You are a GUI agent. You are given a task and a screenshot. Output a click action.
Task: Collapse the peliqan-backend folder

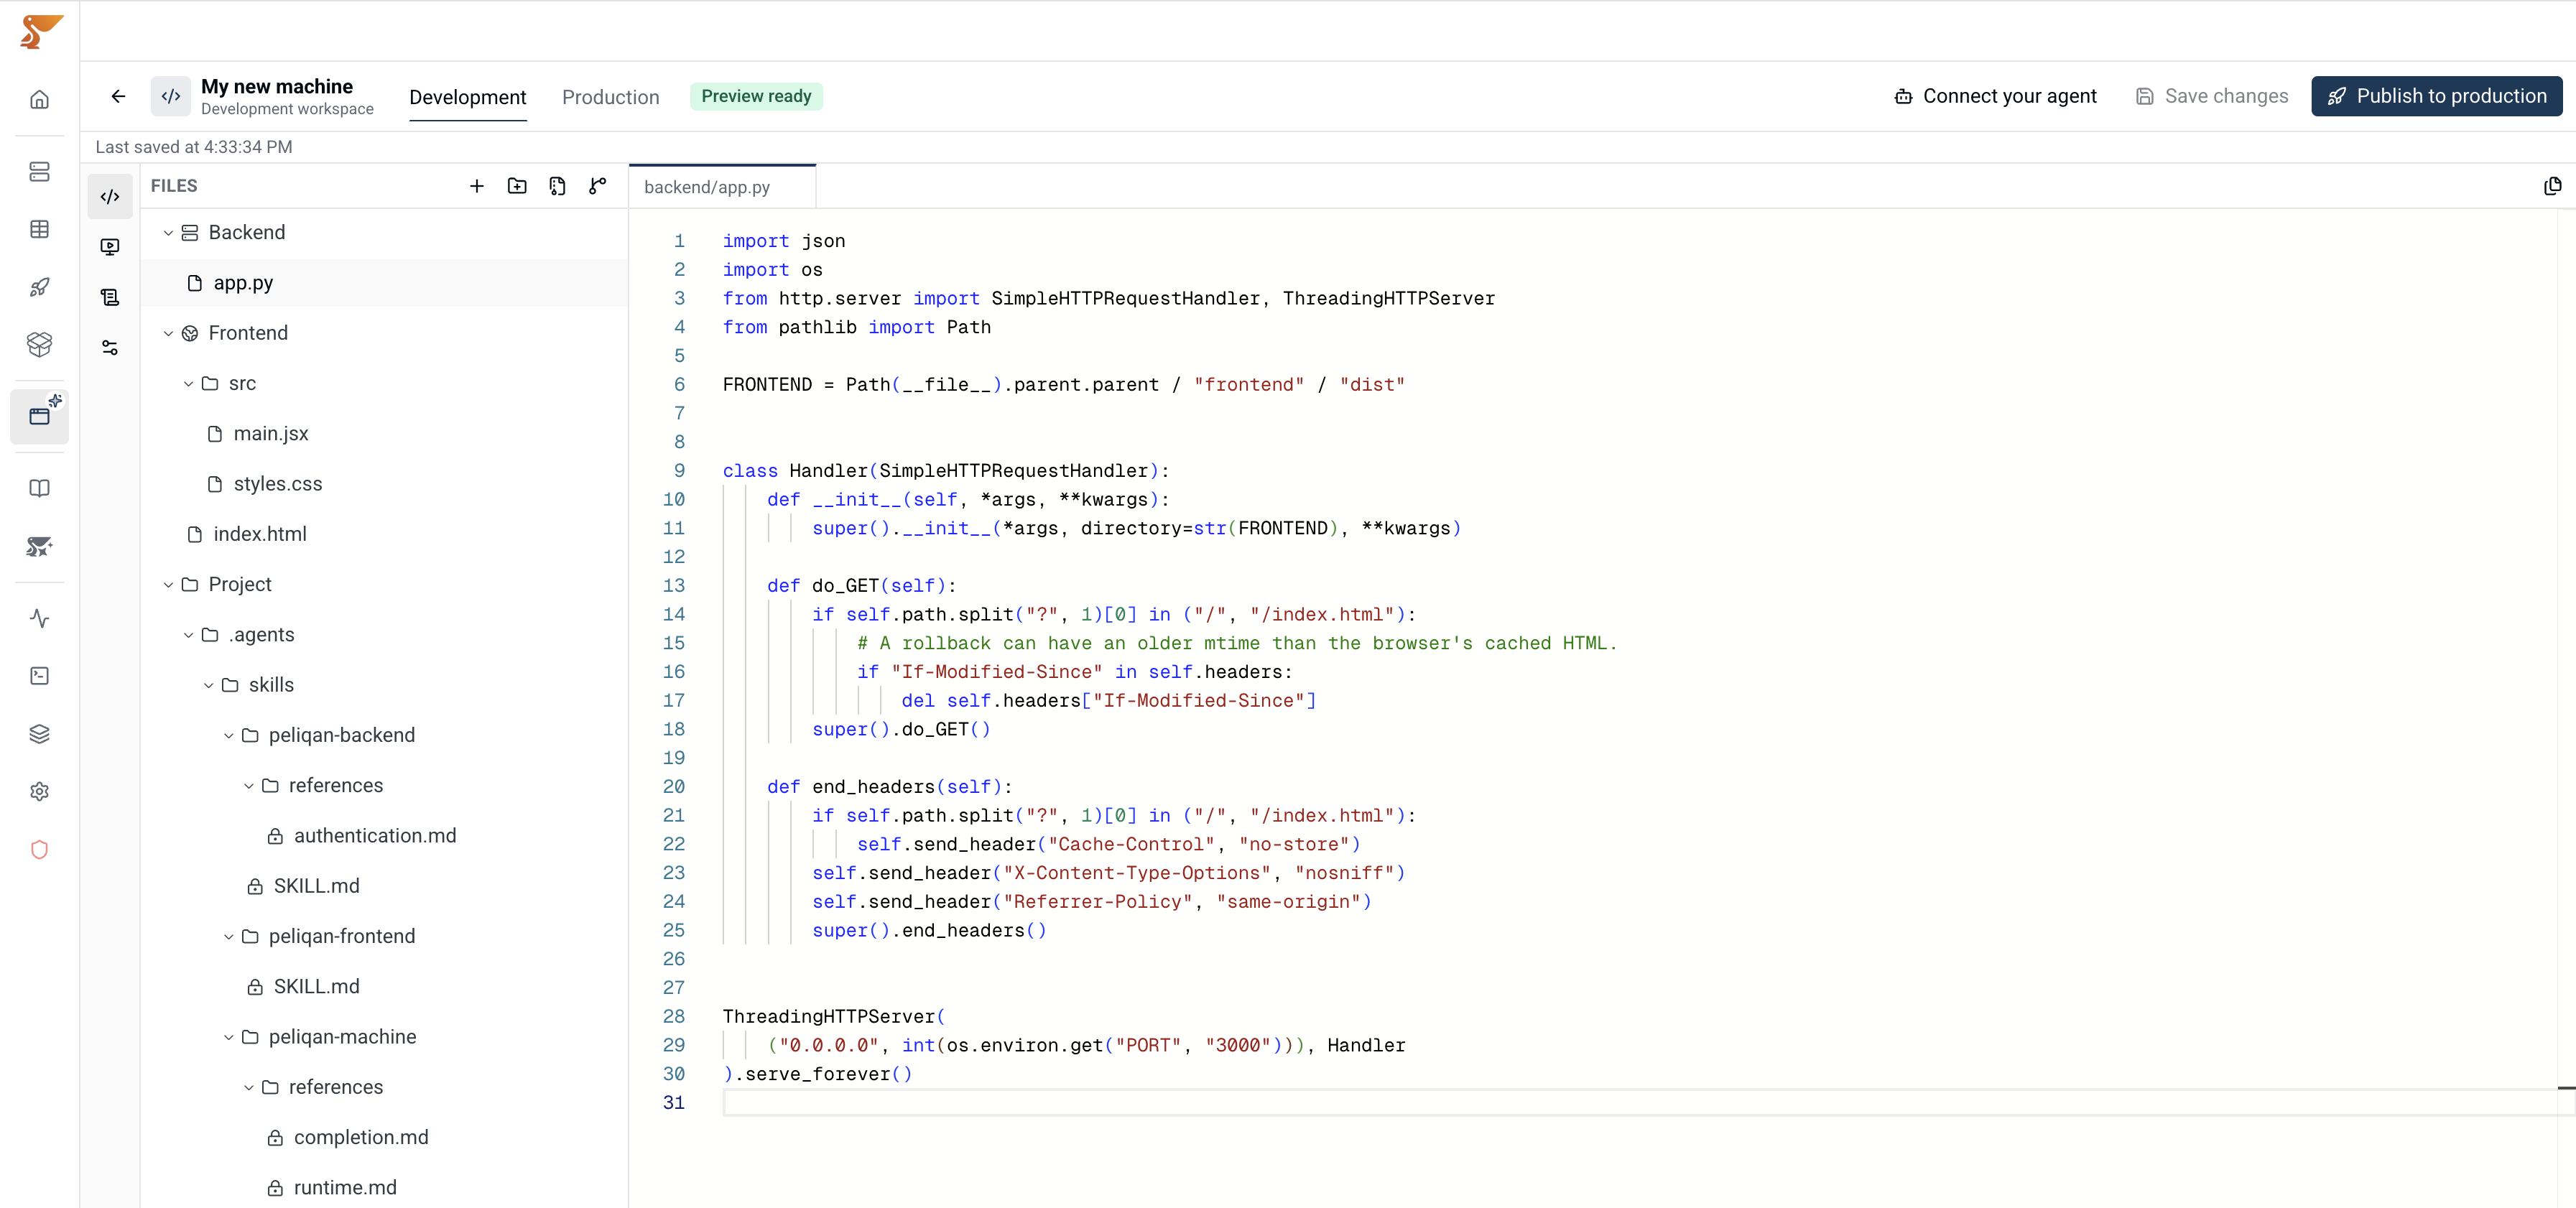click(228, 735)
